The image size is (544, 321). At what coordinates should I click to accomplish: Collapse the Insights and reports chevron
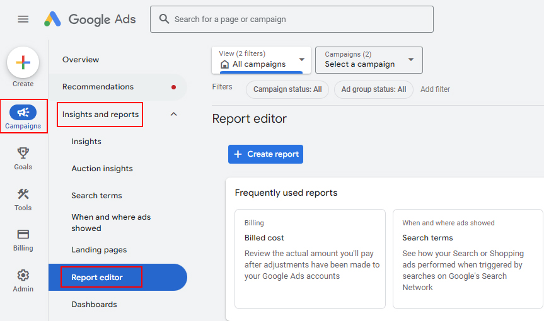coord(174,115)
